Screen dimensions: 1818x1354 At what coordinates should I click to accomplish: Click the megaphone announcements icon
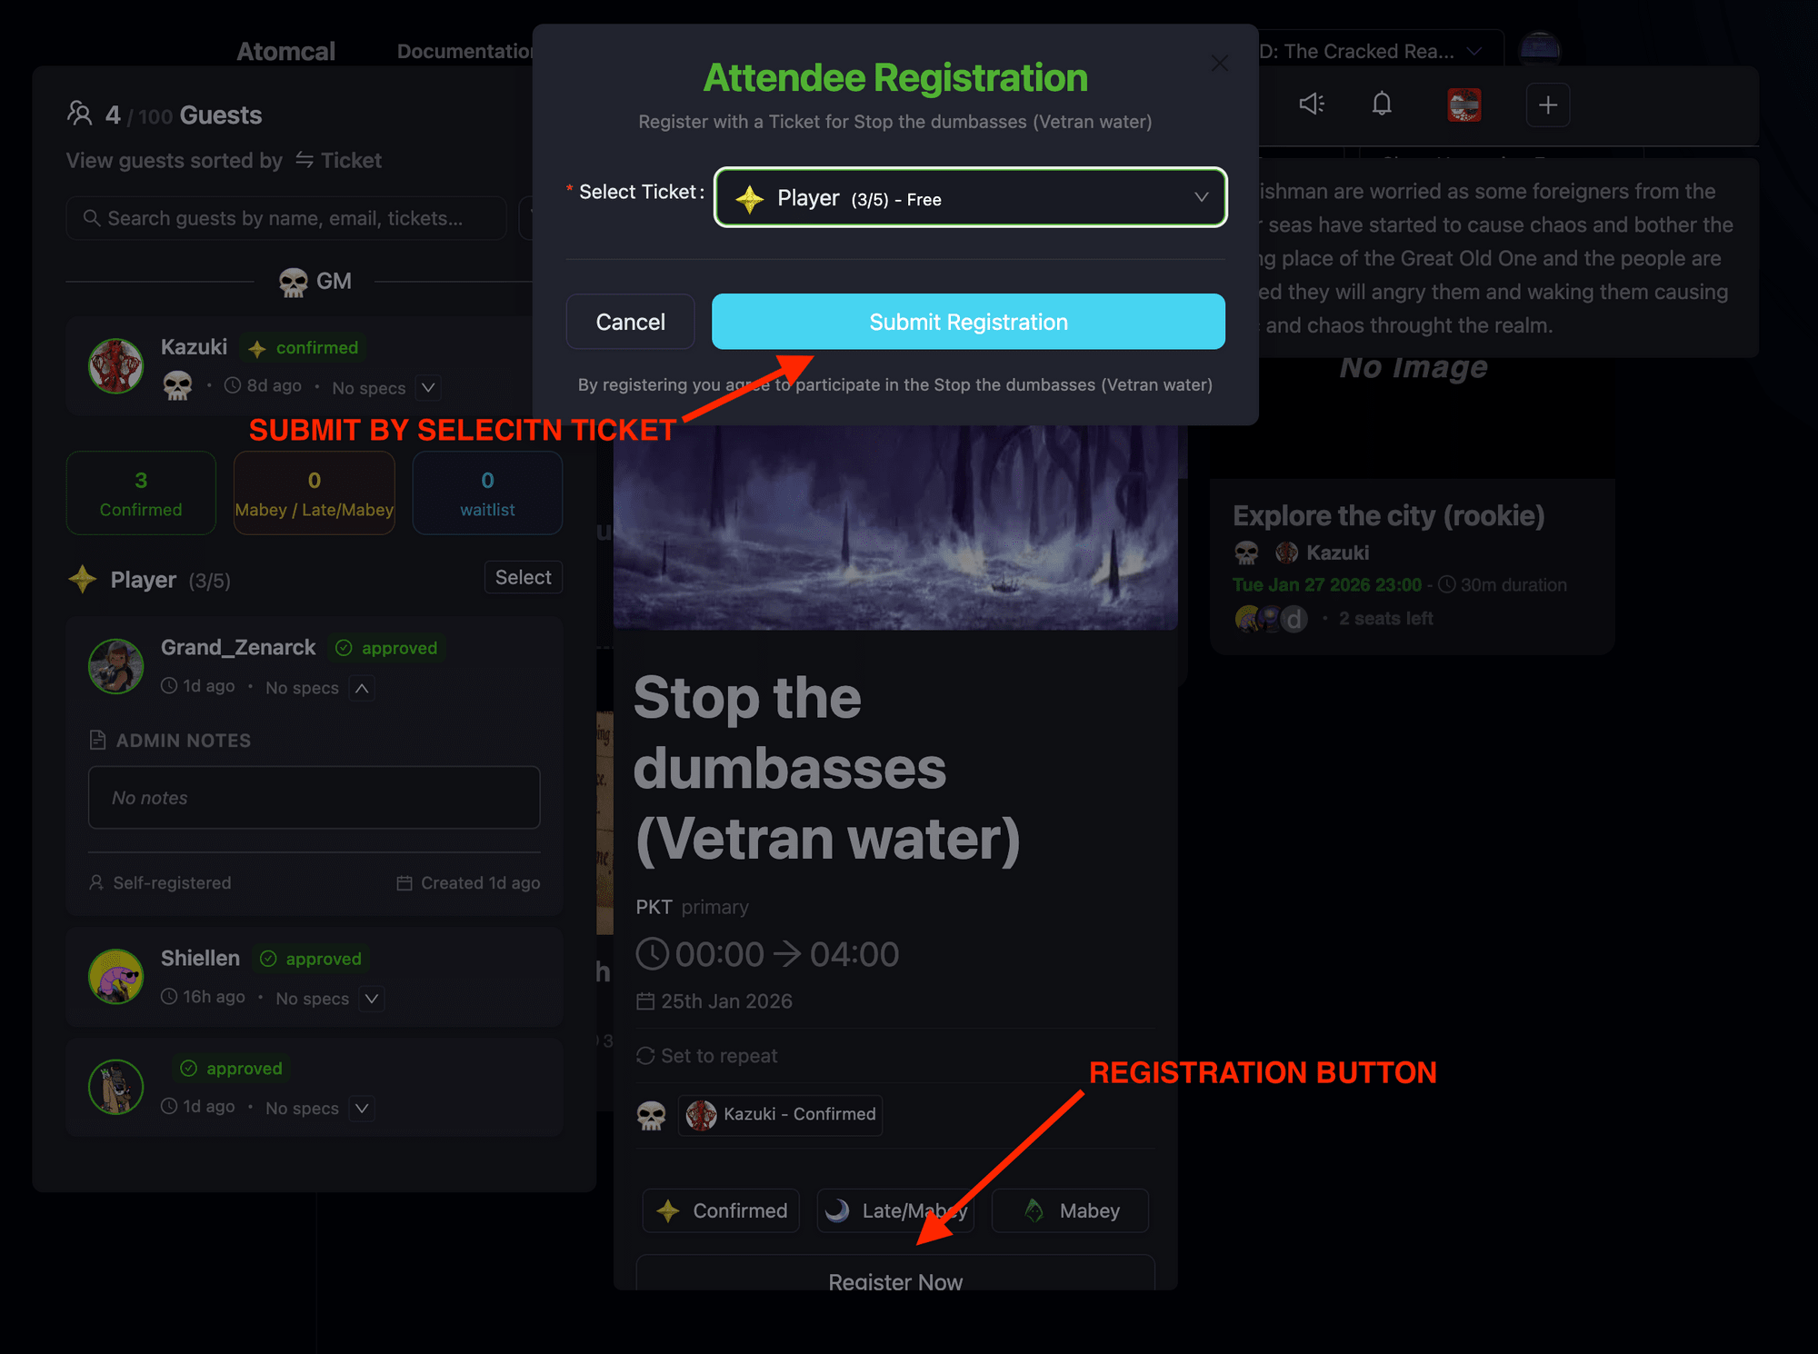coord(1311,105)
